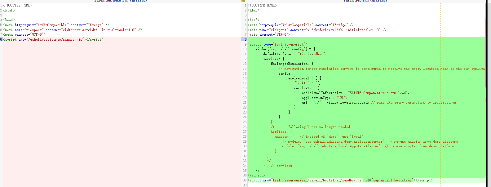This screenshot has height=187, width=491.
Task: Click line number 9 in the right pane
Action: (x=245, y=44)
